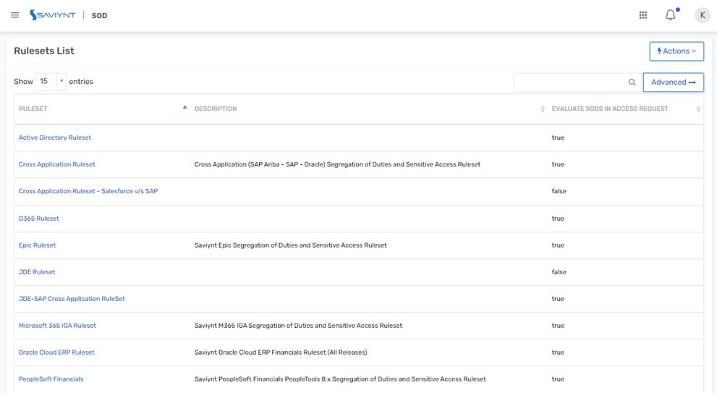Screen dimensions: 717x393
Task: Open the D365 Ruleset link
Action: coord(39,219)
